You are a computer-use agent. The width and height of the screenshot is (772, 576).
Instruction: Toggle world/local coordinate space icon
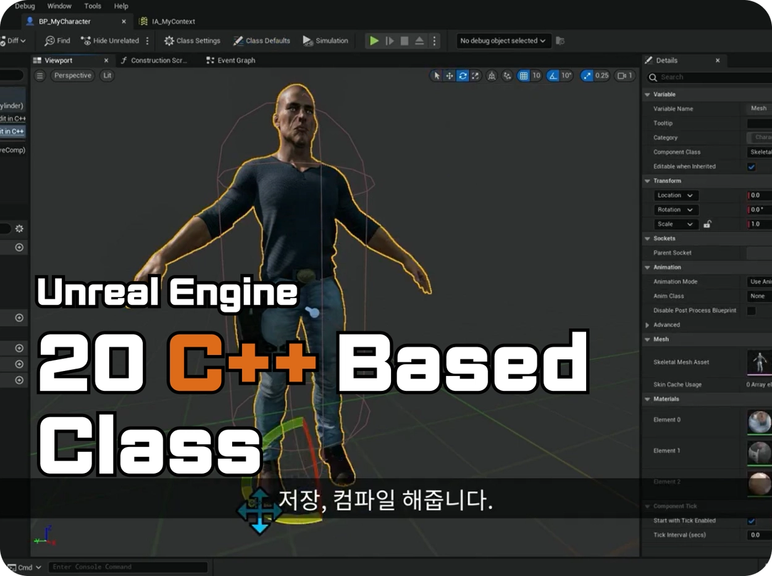[492, 76]
